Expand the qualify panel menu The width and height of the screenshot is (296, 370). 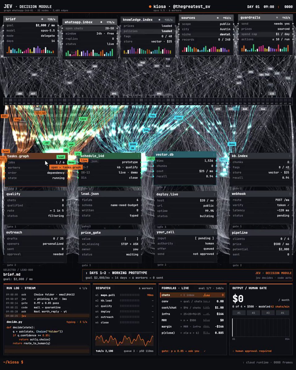64,194
